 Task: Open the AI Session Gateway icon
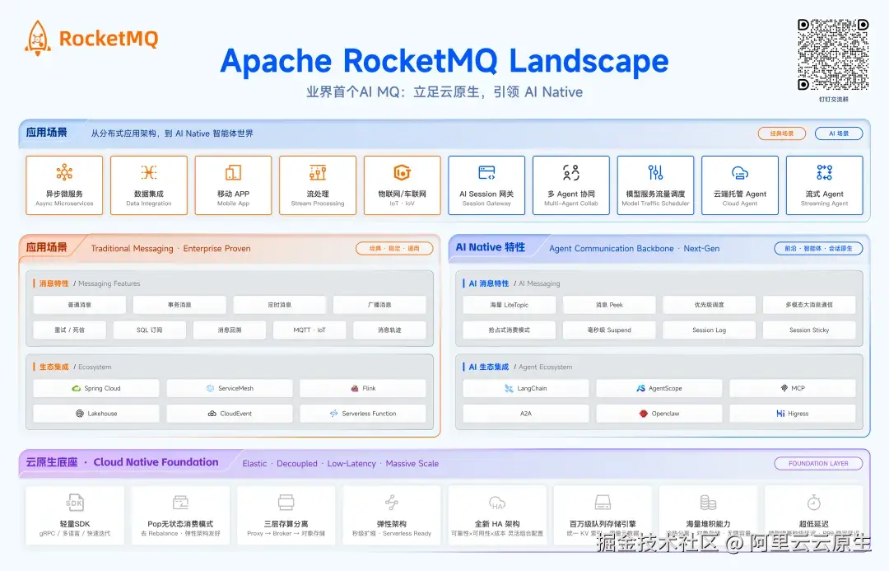coord(486,172)
